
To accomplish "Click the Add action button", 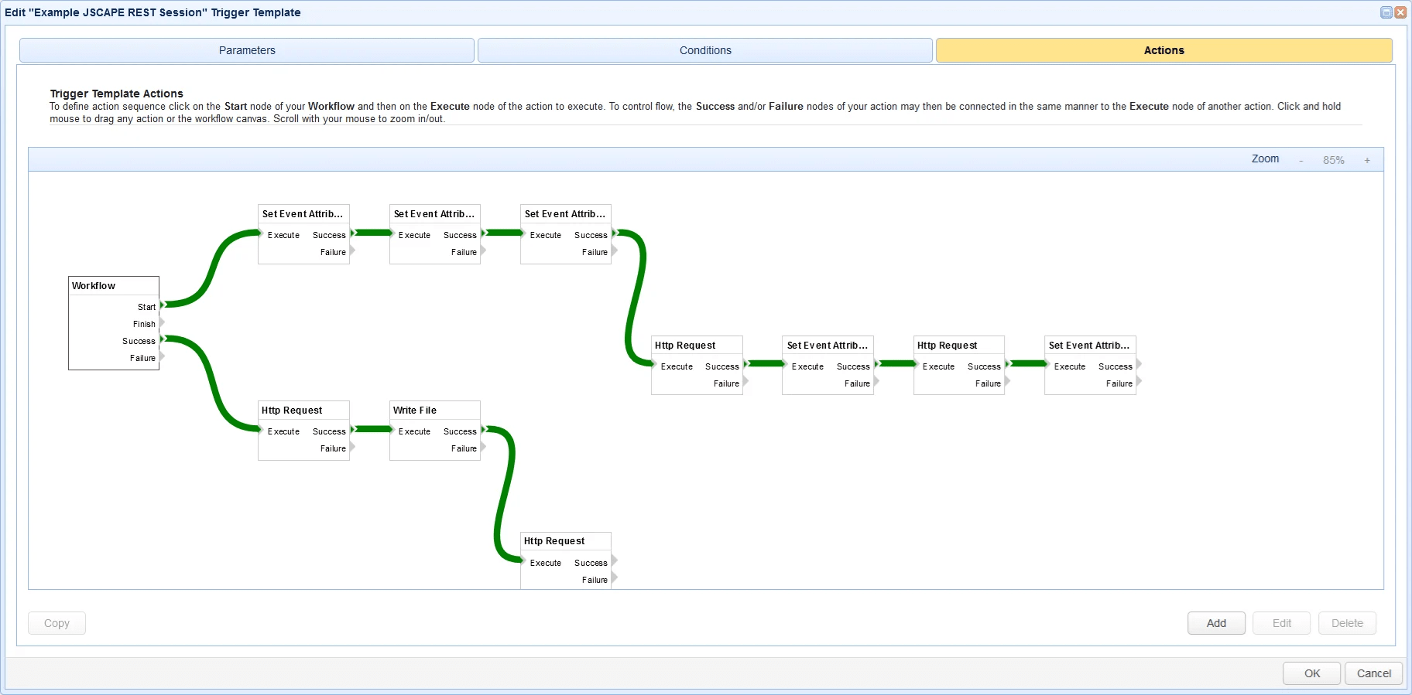I will click(x=1216, y=623).
